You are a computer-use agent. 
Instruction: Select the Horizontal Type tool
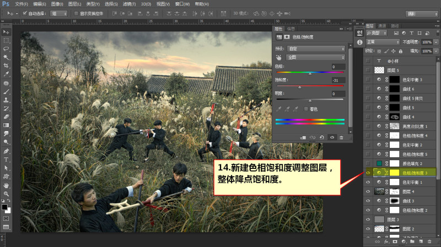(6, 160)
